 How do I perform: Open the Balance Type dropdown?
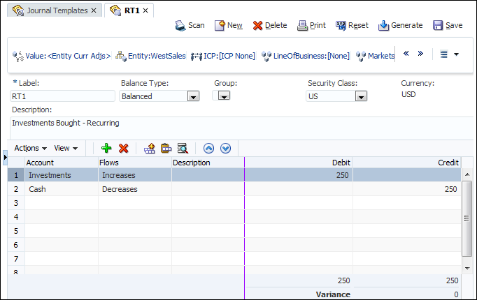[193, 97]
